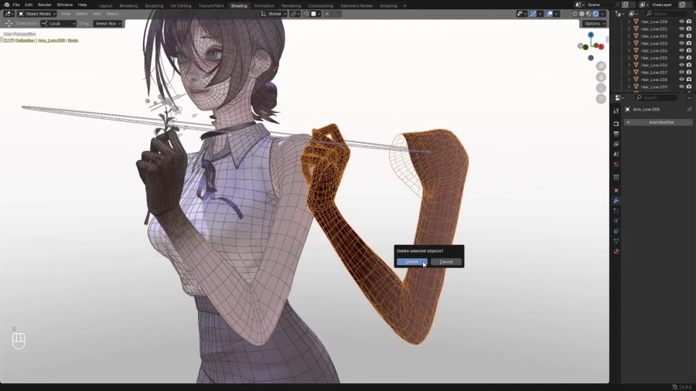This screenshot has width=696, height=391.
Task: Expand the Hair_Low.036 outliner row
Action: click(x=629, y=65)
